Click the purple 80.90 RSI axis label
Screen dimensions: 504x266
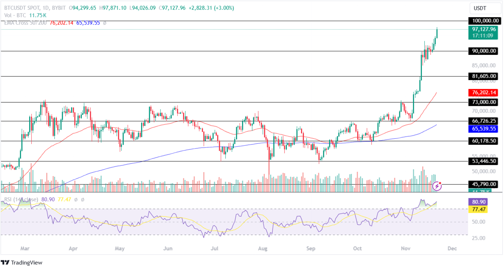coord(477,202)
